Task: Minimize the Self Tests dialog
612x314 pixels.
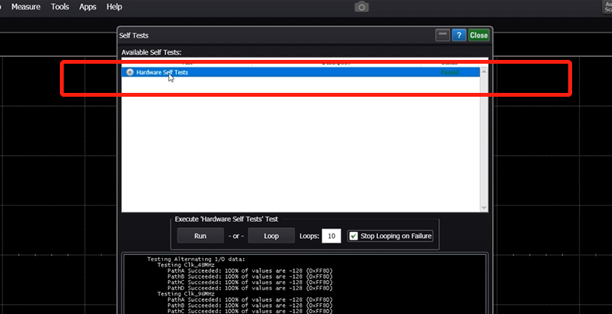Action: click(x=442, y=35)
